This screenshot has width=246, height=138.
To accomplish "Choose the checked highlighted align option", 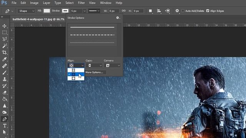I will [x=76, y=74].
